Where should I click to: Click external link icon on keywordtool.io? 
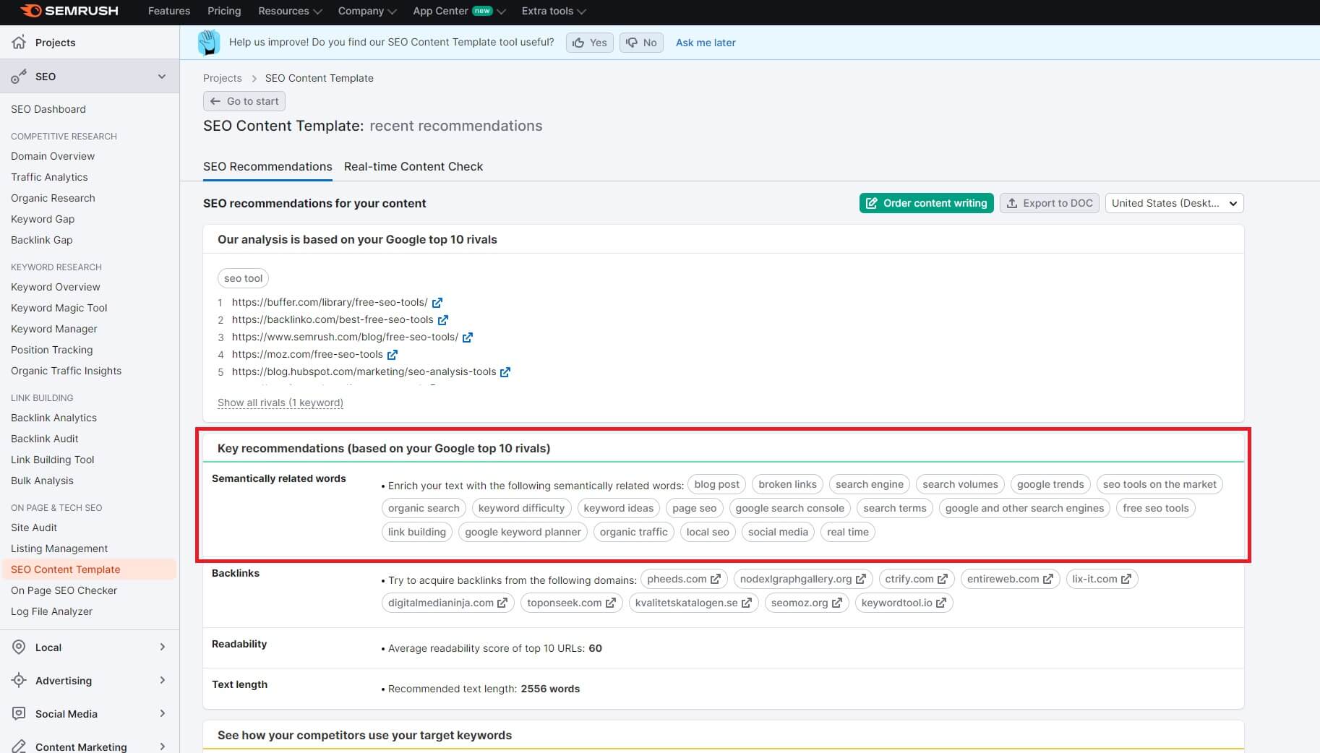tap(941, 603)
